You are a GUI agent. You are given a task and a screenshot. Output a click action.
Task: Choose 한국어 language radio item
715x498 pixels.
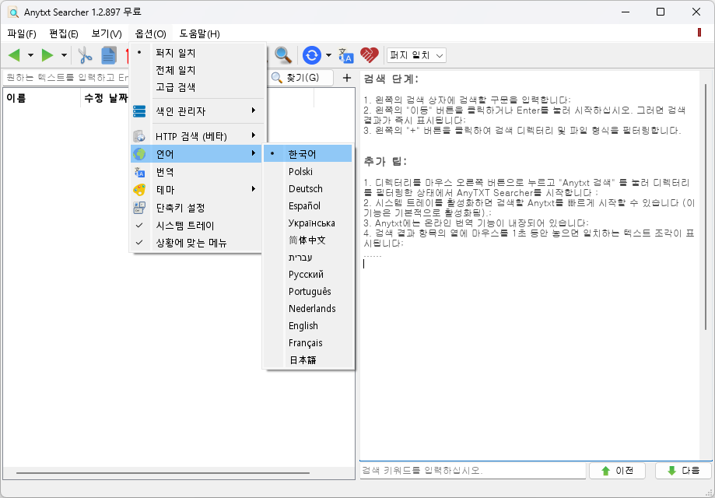click(308, 154)
